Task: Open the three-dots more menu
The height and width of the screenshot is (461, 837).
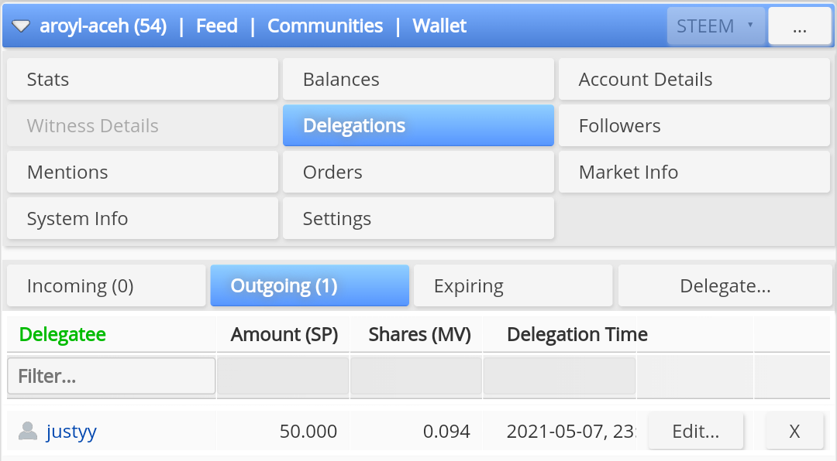Action: tap(800, 26)
